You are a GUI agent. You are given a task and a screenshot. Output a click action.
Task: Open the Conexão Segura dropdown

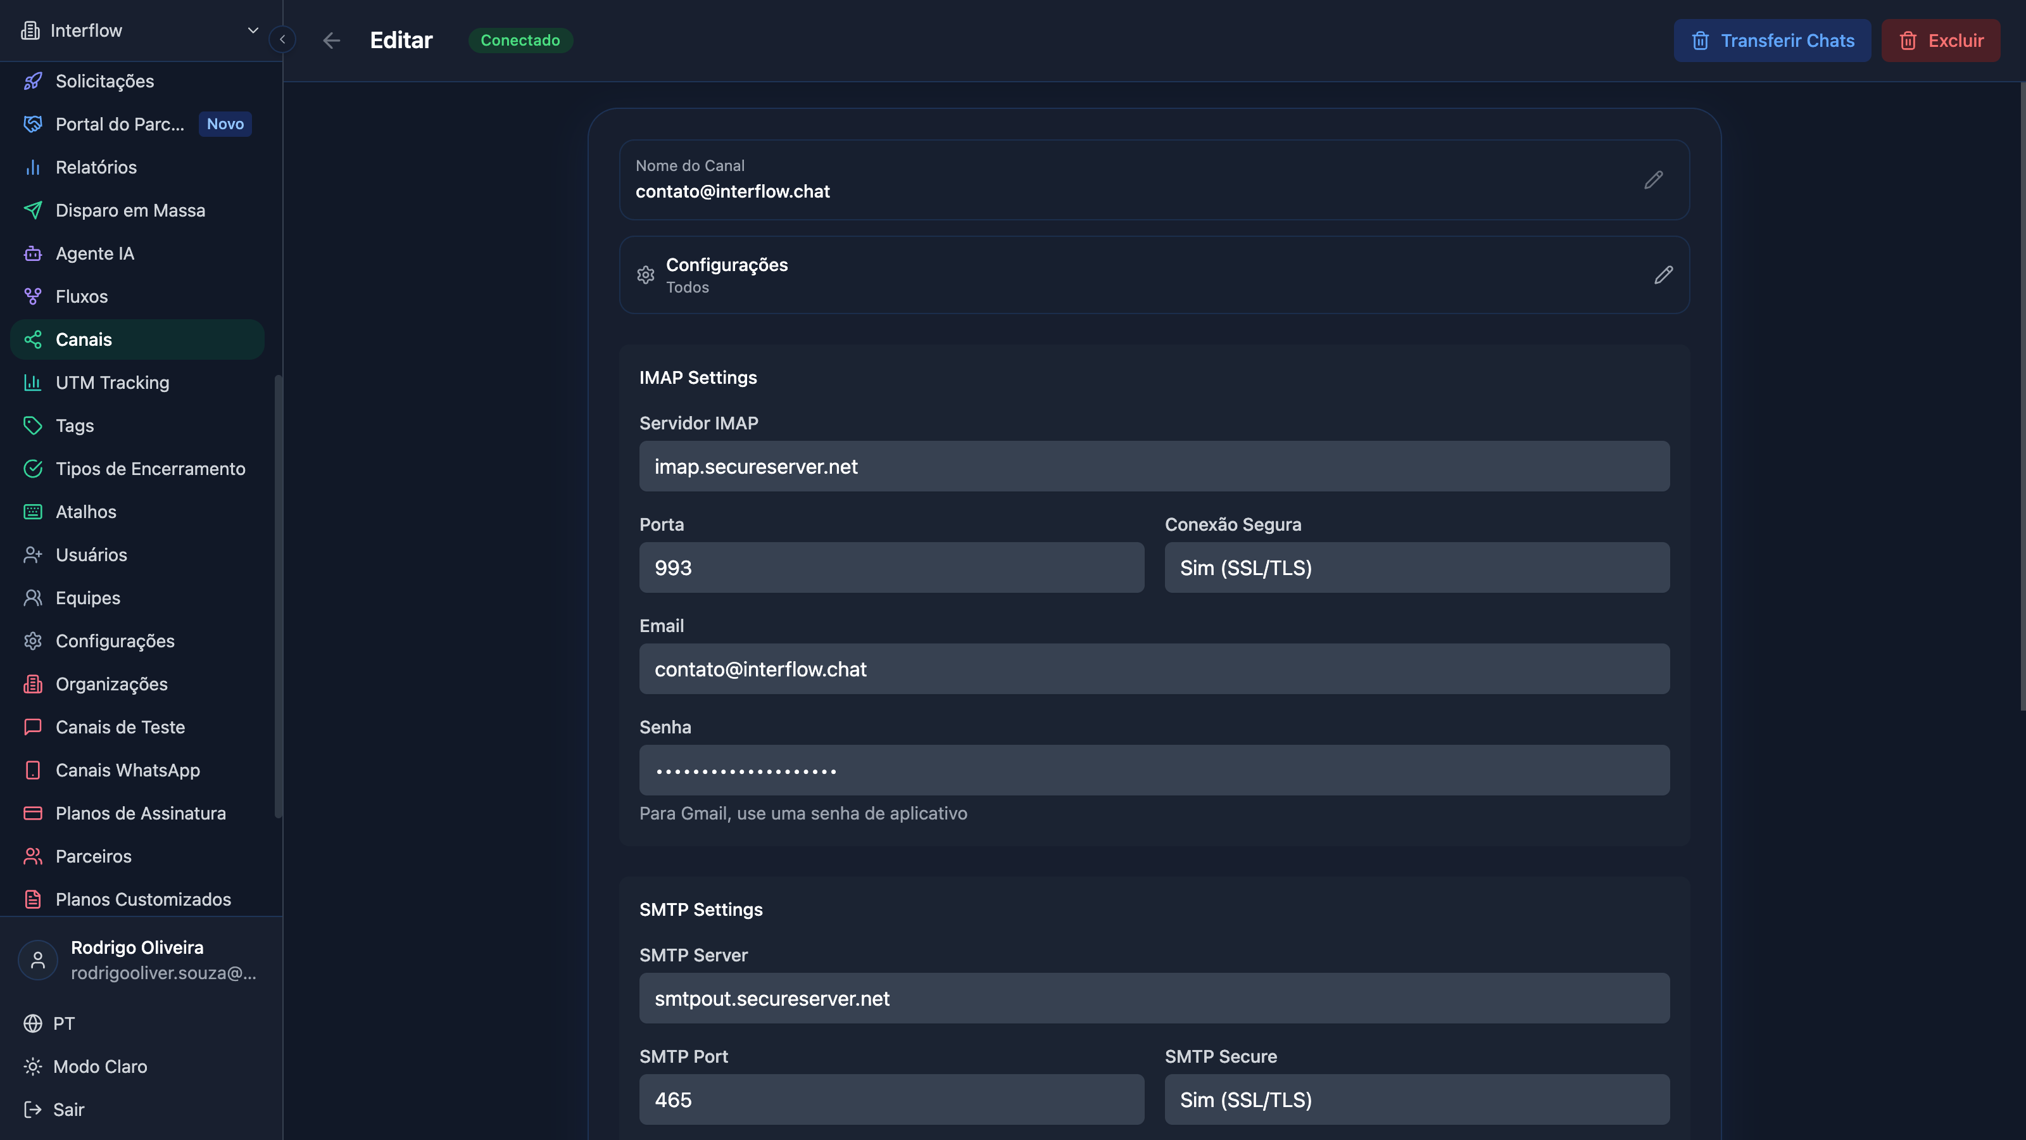click(x=1416, y=567)
